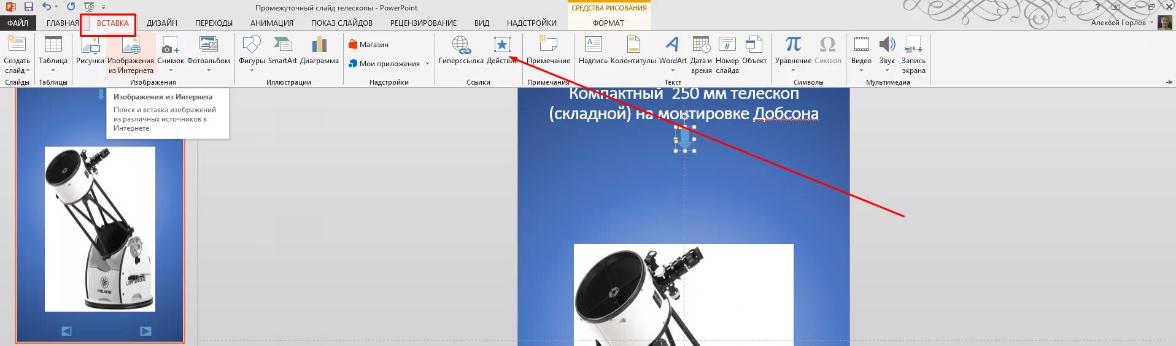Collapse the ribbon with the pin icon

pos(1169,82)
